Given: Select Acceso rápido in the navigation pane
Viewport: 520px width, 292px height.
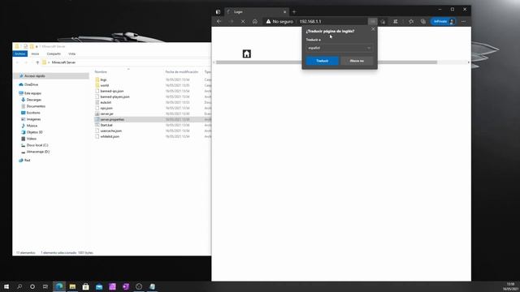Looking at the screenshot, I should point(34,75).
